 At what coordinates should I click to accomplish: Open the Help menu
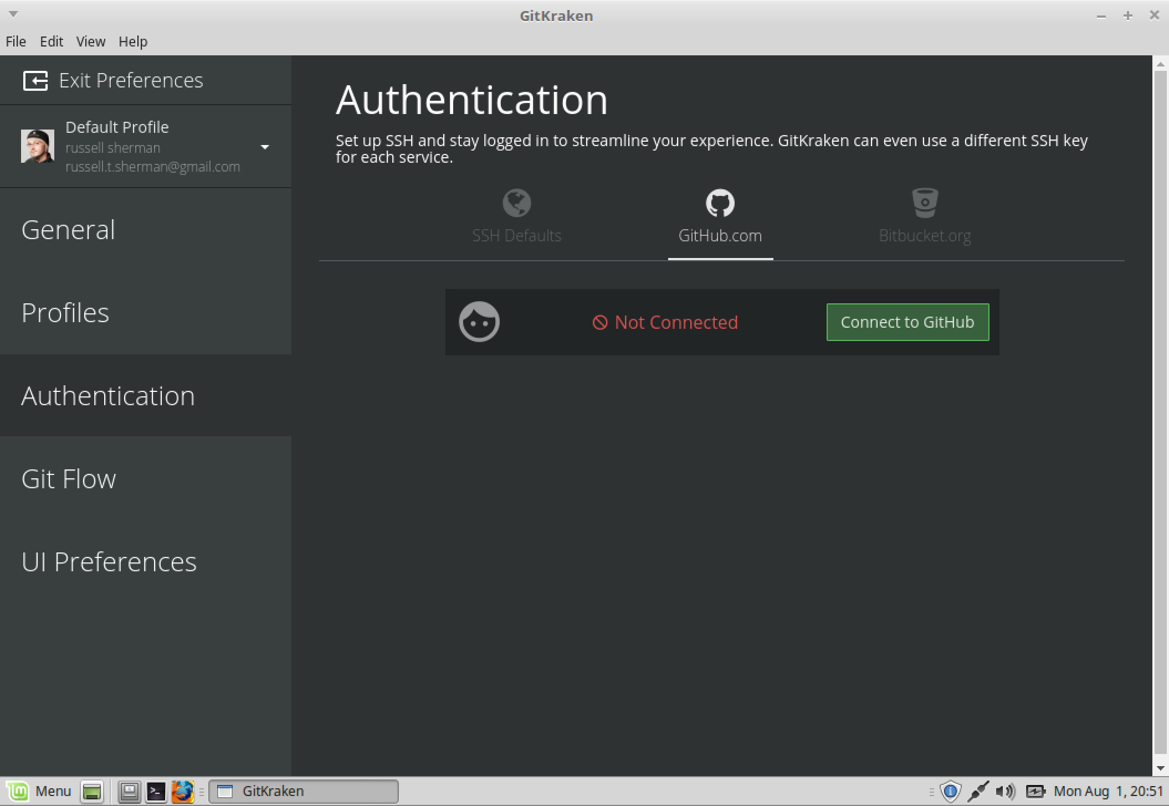133,42
